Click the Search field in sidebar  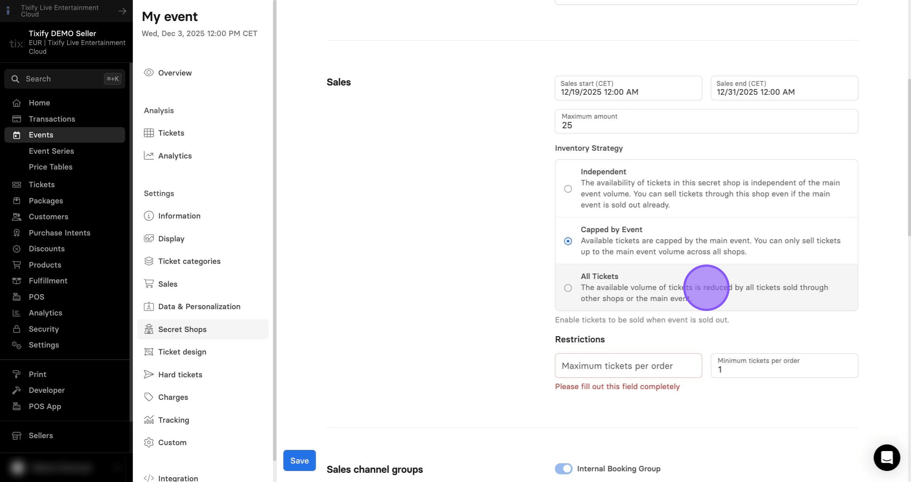[x=65, y=79]
